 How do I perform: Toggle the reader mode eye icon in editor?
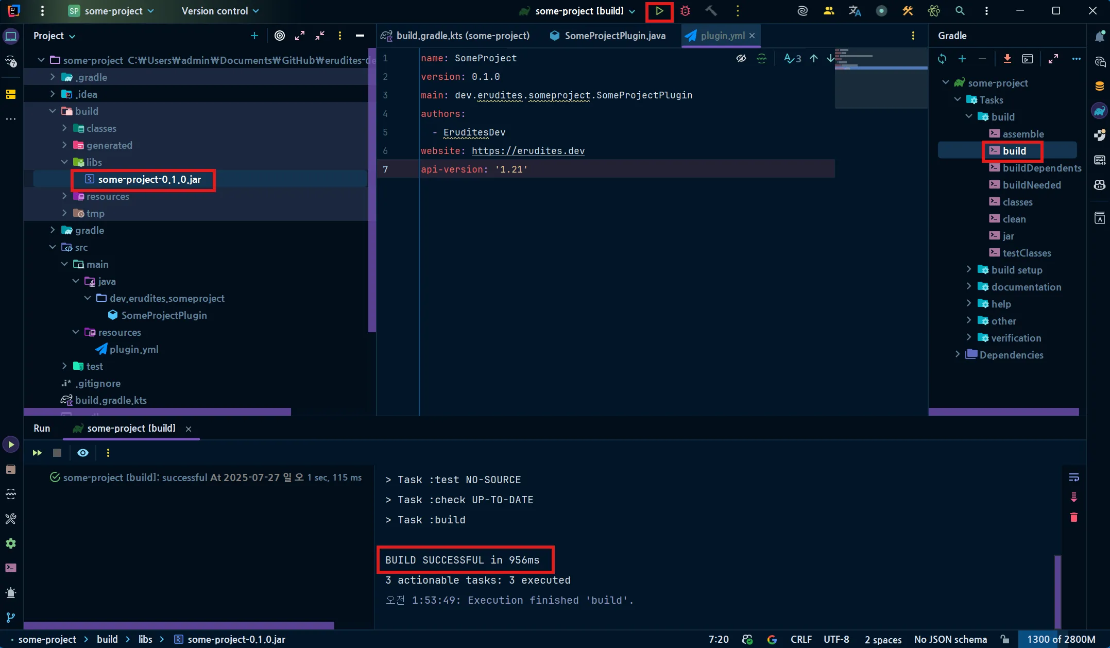(x=741, y=58)
